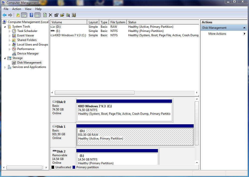The height and width of the screenshot is (177, 249).
Task: Select Task Scheduler in the tree
Action: pyautogui.click(x=27, y=31)
